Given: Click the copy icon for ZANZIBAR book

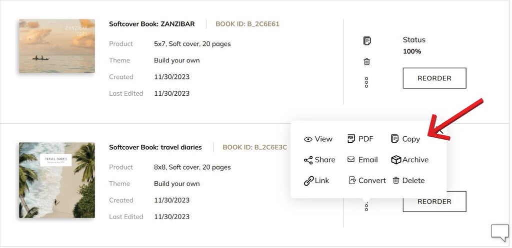Looking at the screenshot, I should [366, 41].
